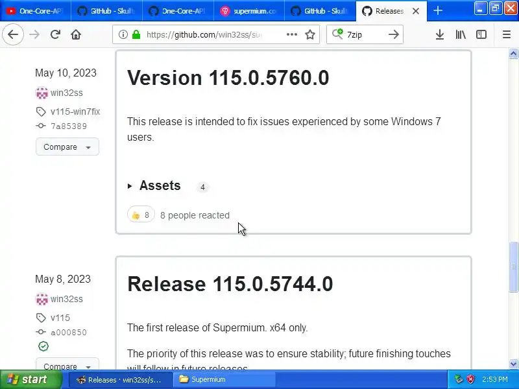Click the thumbs up reaction with 8
Screen dimensions: 519x389
pos(141,215)
